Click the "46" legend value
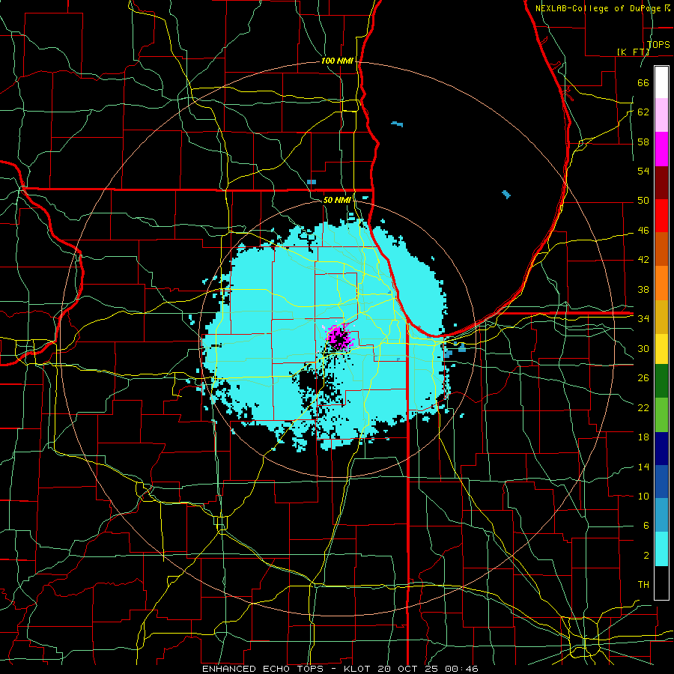The height and width of the screenshot is (674, 674). pos(643,231)
